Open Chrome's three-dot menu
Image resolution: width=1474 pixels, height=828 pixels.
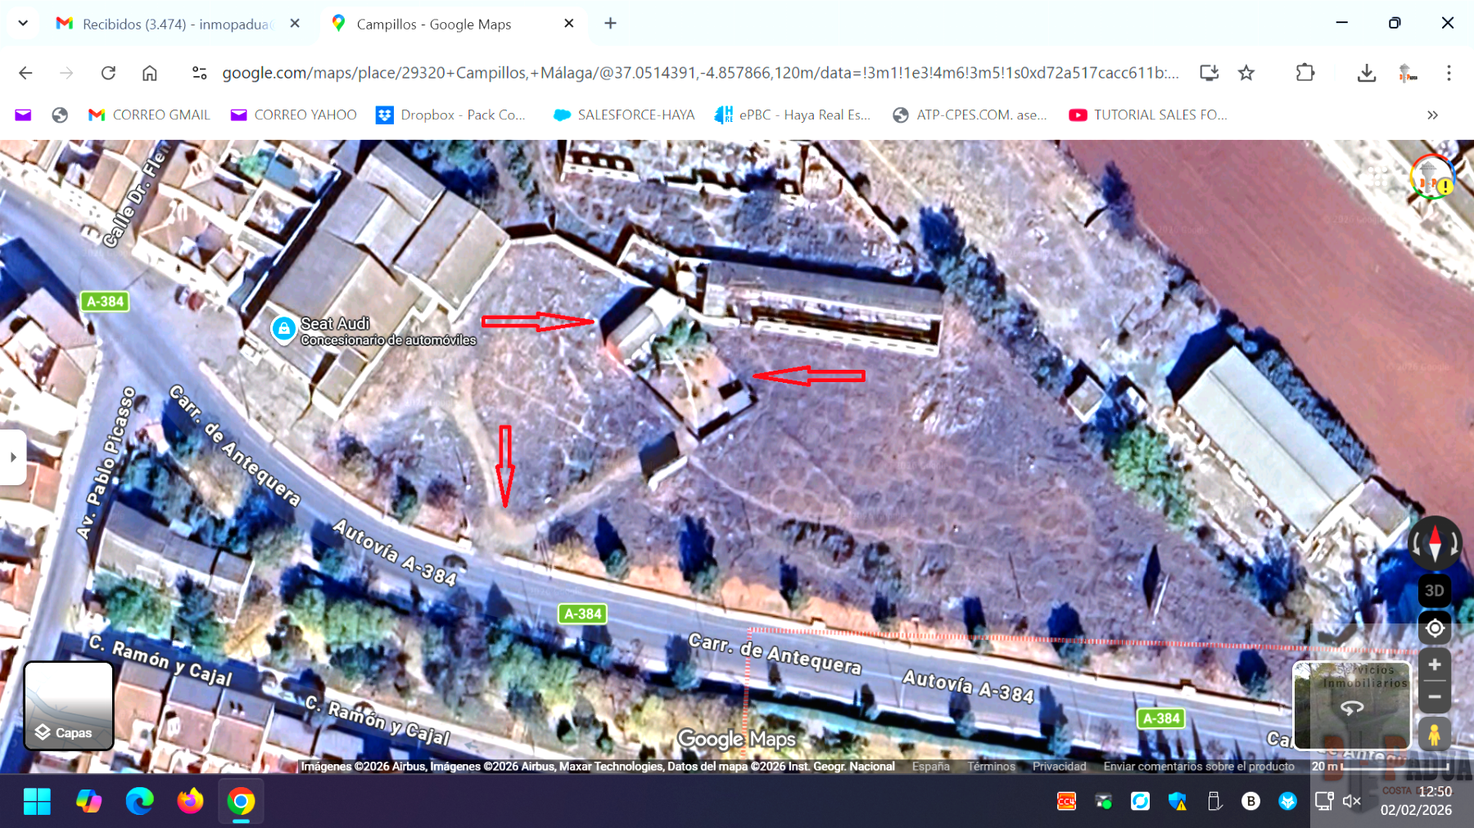[x=1449, y=73]
